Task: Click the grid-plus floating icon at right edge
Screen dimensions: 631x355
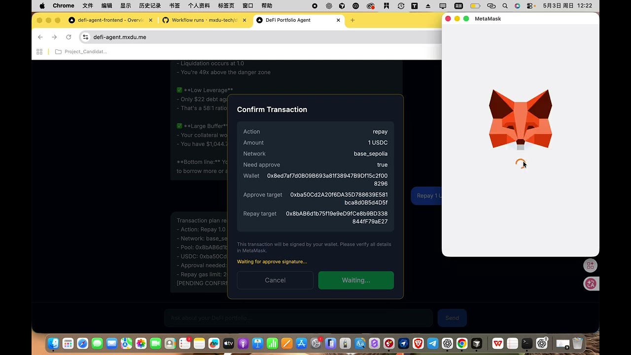Action: [x=590, y=265]
